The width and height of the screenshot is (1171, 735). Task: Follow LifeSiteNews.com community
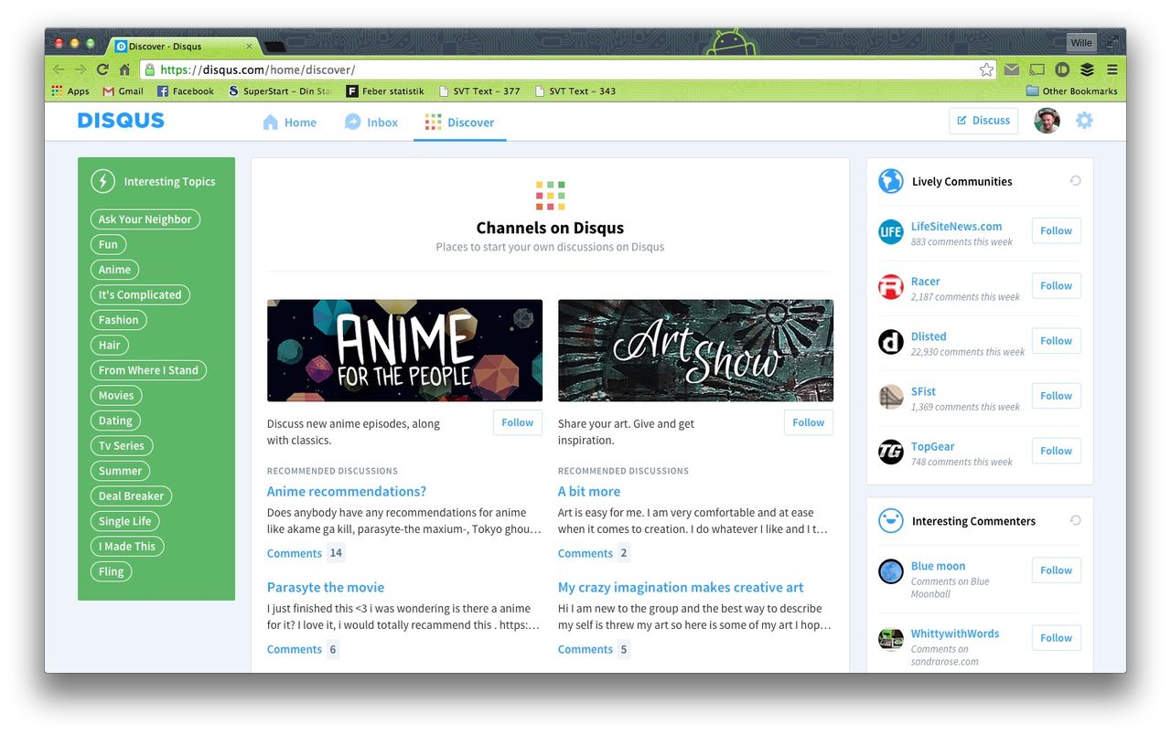(1056, 230)
